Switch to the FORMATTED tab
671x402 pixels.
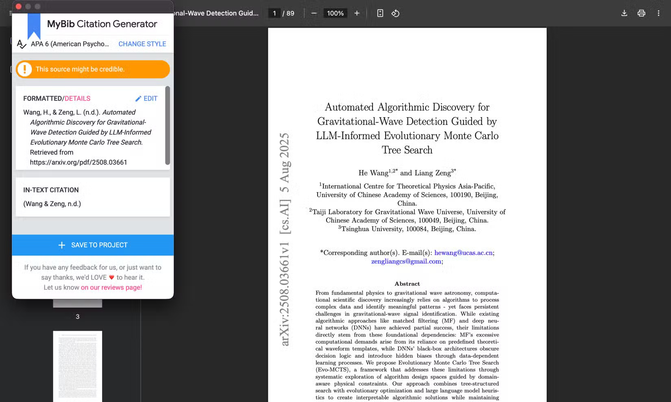42,98
